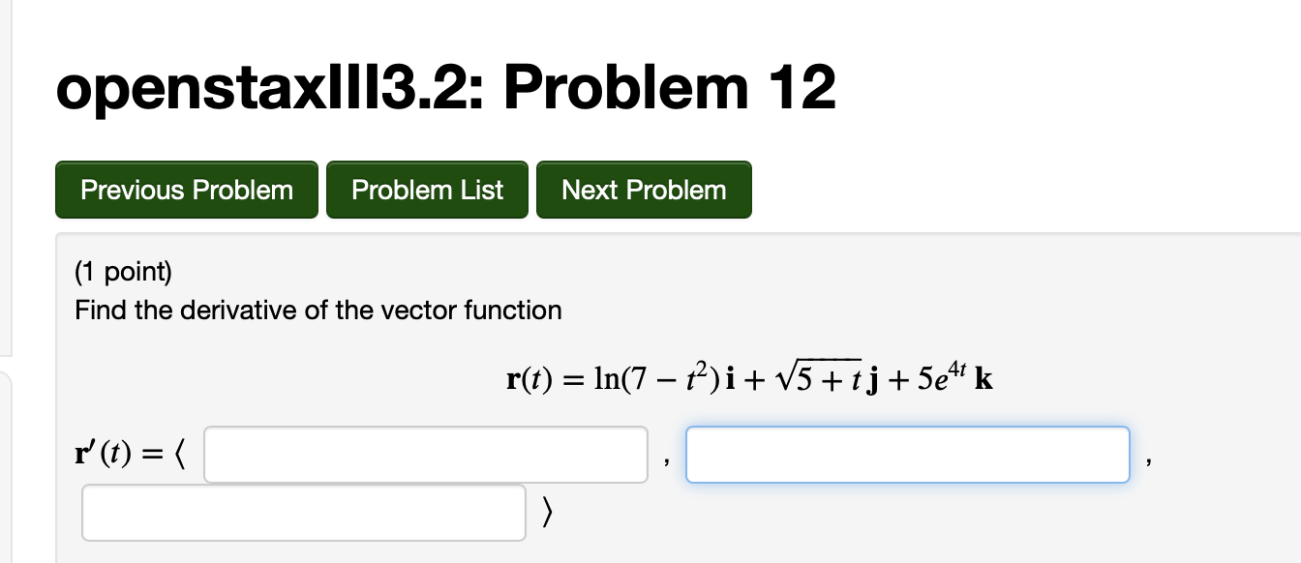
Task: Select the Previous Problem navigation control
Action: (x=186, y=190)
